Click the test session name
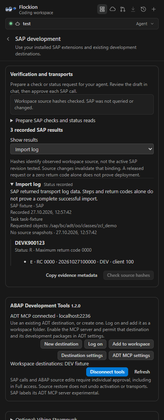164x420 pixels. [27, 24]
